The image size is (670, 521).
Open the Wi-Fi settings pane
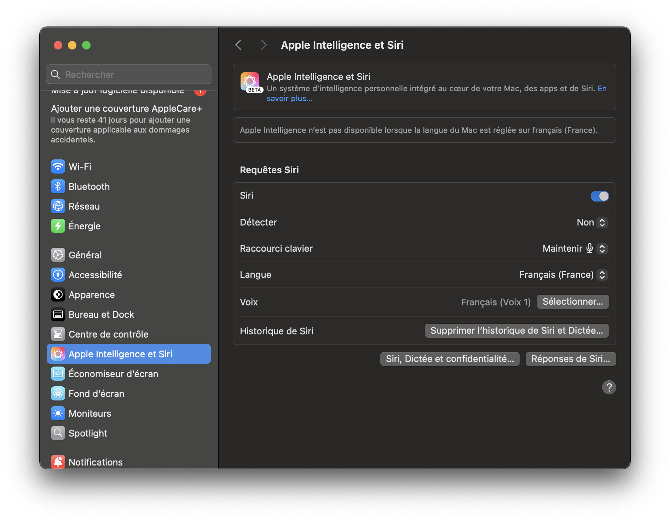tap(129, 166)
